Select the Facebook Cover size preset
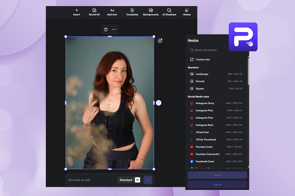 [216, 161]
